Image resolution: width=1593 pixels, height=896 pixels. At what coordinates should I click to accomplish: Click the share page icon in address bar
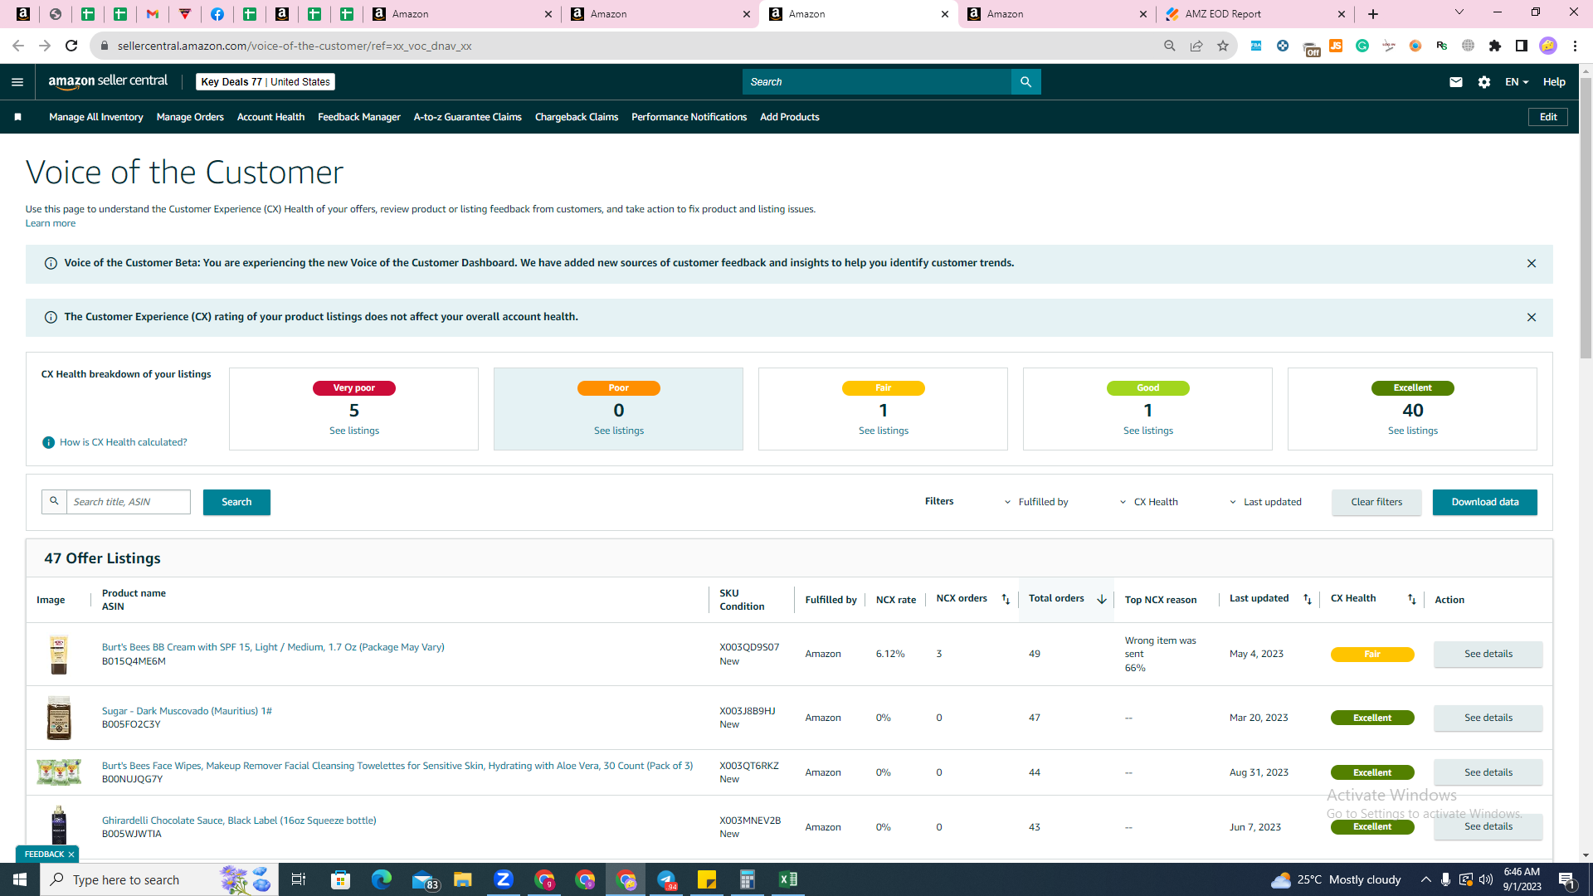point(1196,46)
